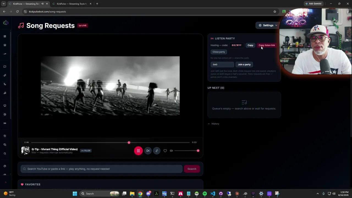Open the tab search dropdown arrow

(x=4, y=4)
